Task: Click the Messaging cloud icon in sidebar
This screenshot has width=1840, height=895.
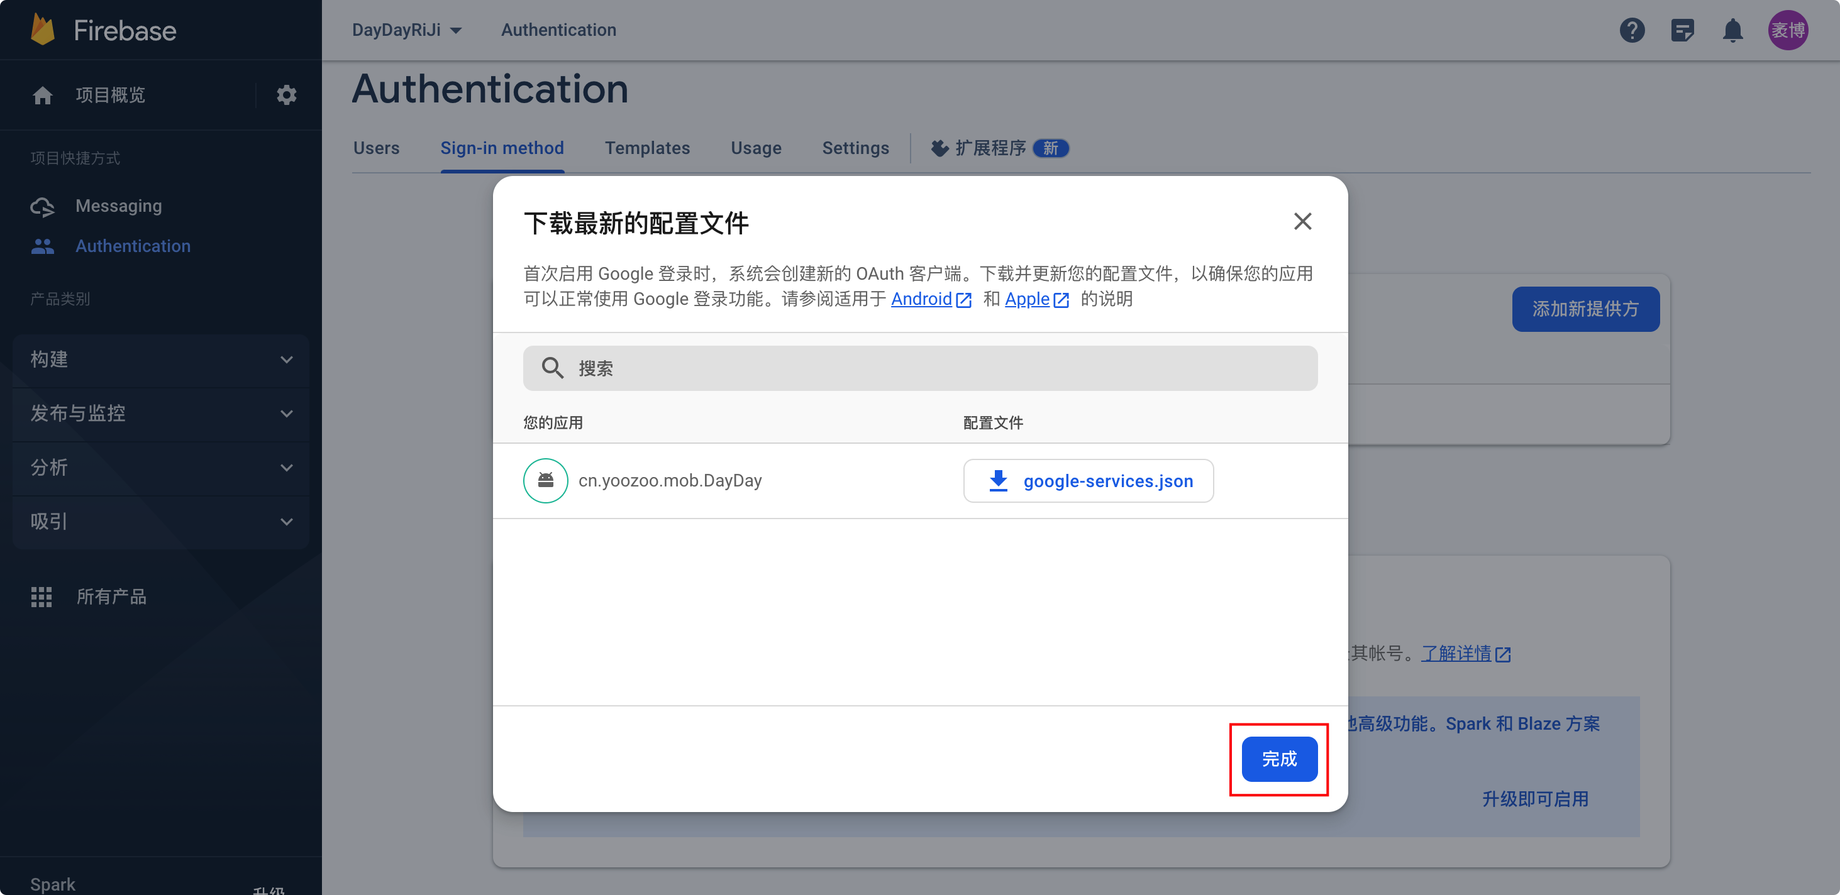Action: 43,206
